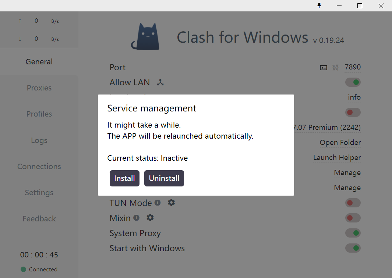Click the Launch Helper link
Viewport: 392px width, 278px height.
[337, 158]
